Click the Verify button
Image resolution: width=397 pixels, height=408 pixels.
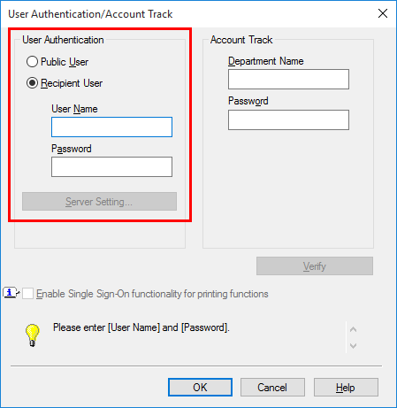315,266
